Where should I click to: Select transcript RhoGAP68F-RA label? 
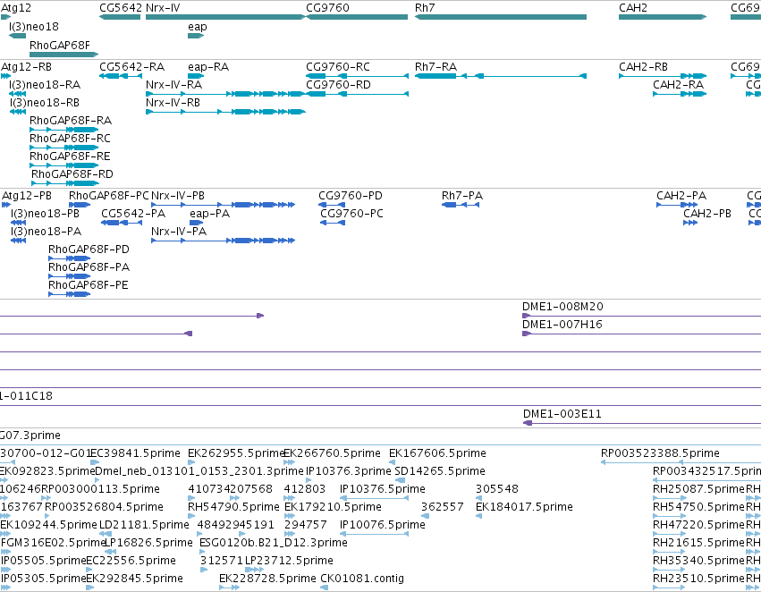tap(71, 121)
